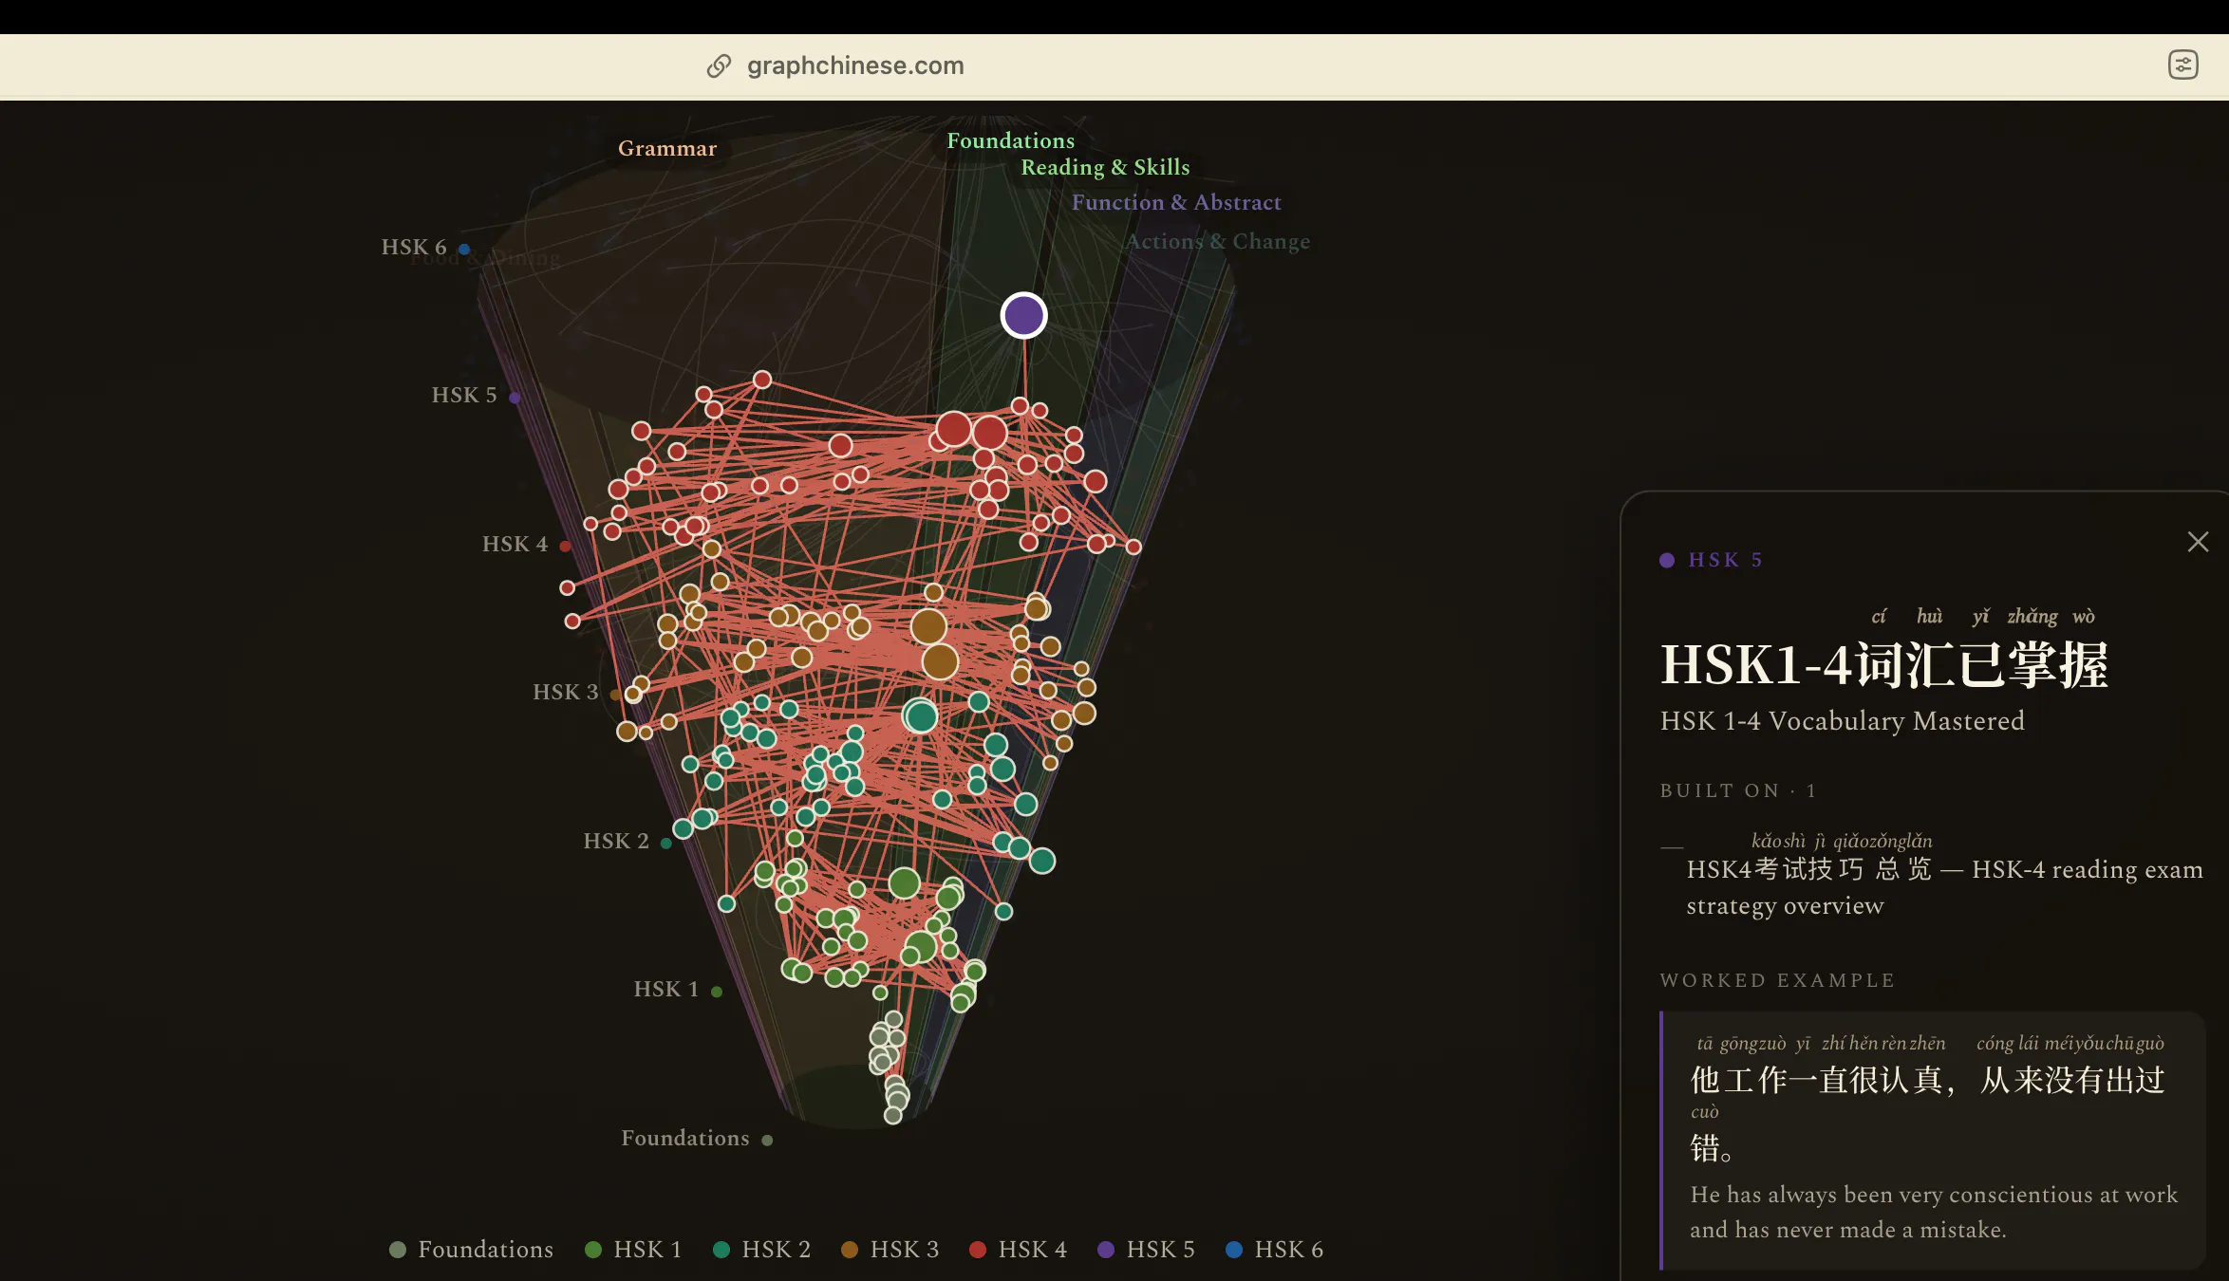The width and height of the screenshot is (2229, 1281).
Task: Click the WORKED EXAMPLE heading
Action: tap(1777, 980)
